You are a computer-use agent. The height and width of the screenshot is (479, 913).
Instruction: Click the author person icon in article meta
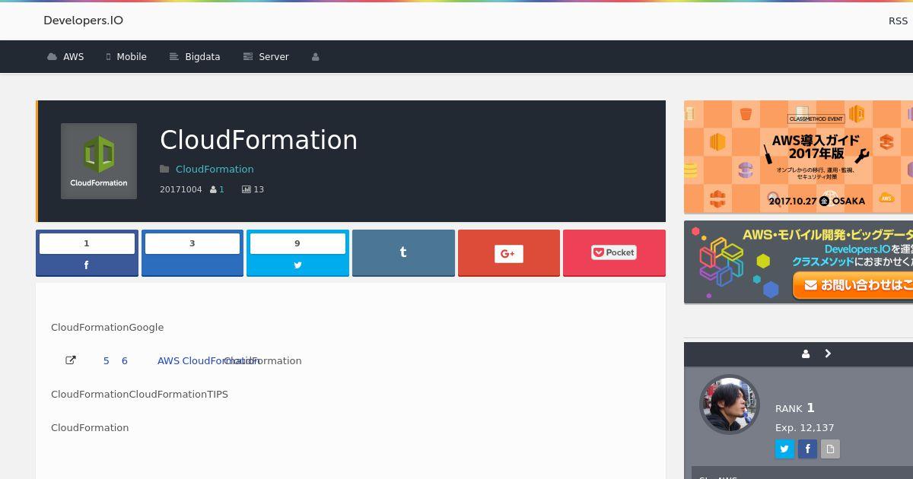213,189
